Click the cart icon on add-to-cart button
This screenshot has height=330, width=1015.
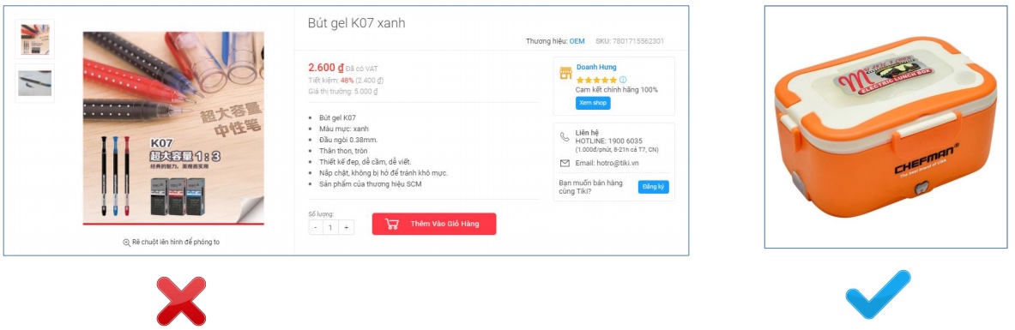391,224
